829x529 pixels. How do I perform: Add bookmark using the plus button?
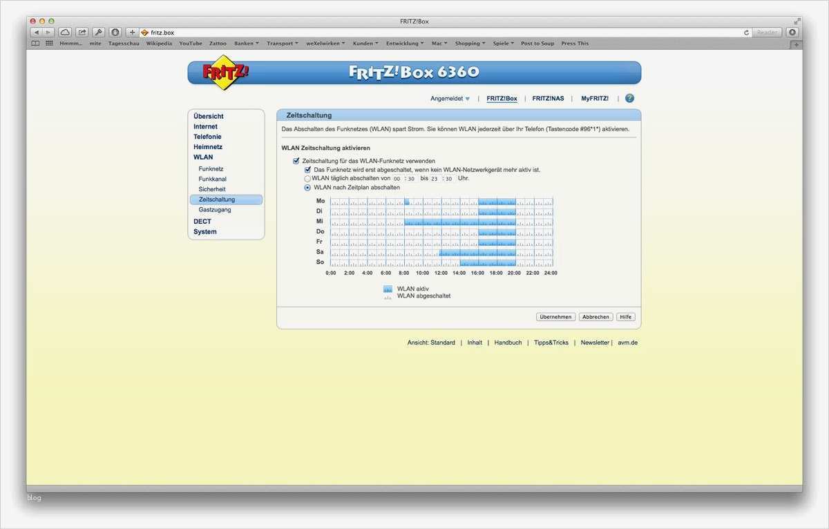coord(132,32)
